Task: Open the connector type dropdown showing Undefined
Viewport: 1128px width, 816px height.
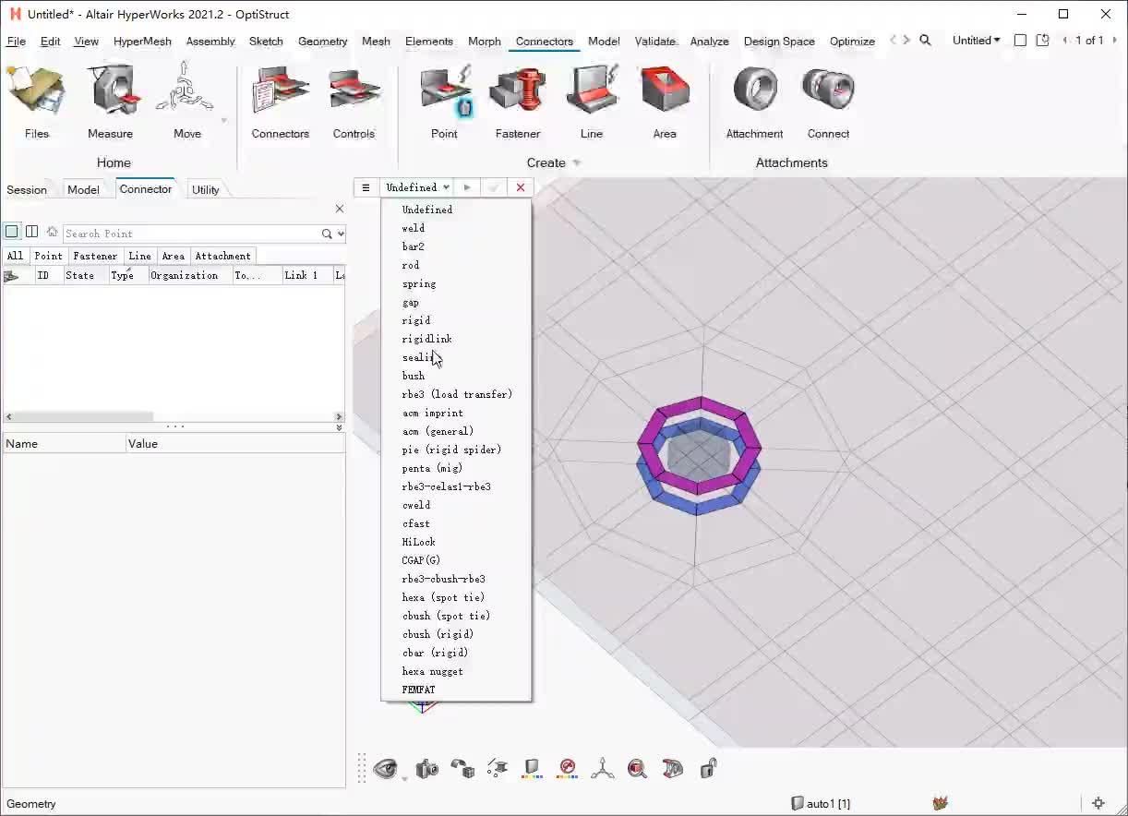Action: (416, 186)
